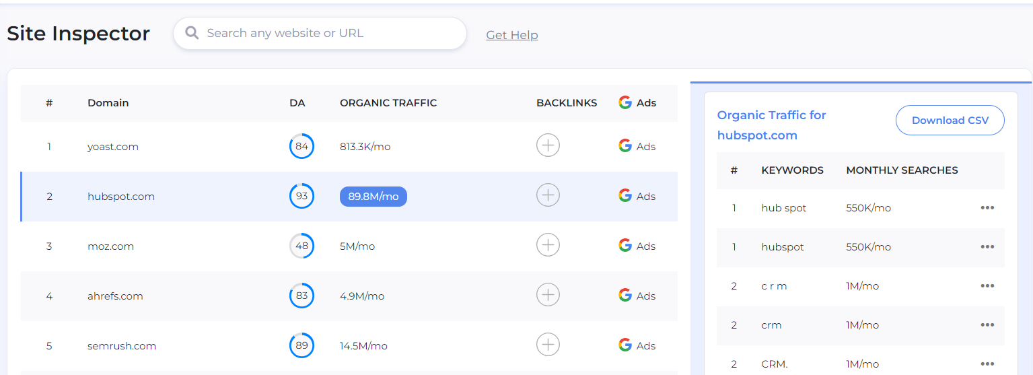This screenshot has width=1033, height=375.
Task: Expand backlinks plus icon for ahrefs.com
Action: (x=548, y=295)
